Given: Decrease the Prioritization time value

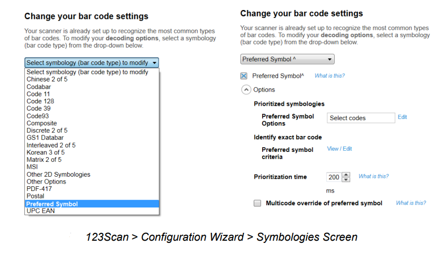Looking at the screenshot, I should click(346, 179).
